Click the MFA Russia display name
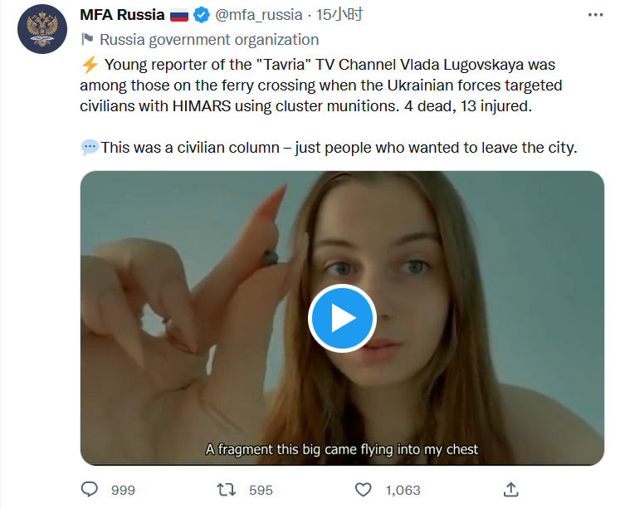This screenshot has height=508, width=620. click(x=121, y=15)
